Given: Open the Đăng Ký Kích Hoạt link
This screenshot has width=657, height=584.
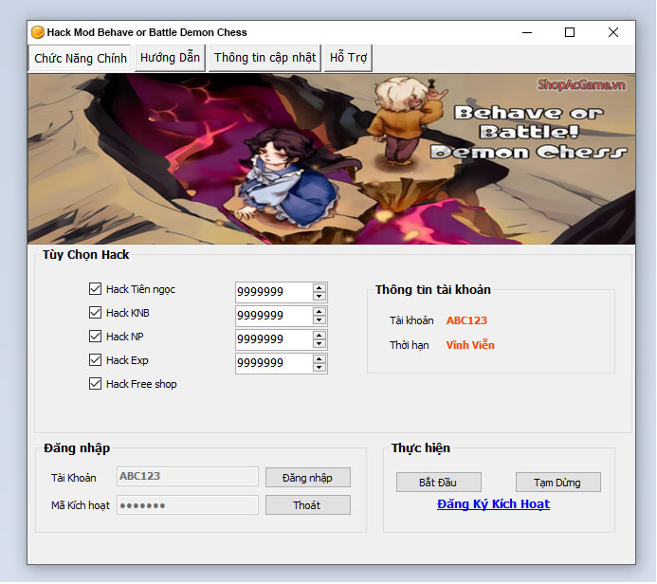Looking at the screenshot, I should [x=494, y=504].
